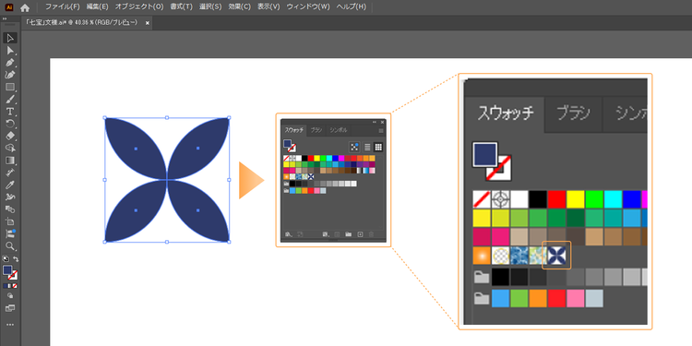Click the Gradient button below toolbar fill/stroke

tap(10, 285)
